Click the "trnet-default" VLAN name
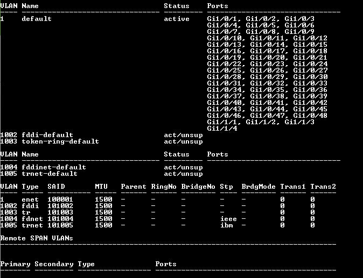Viewport: 363px width, 278px height. coord(50,174)
